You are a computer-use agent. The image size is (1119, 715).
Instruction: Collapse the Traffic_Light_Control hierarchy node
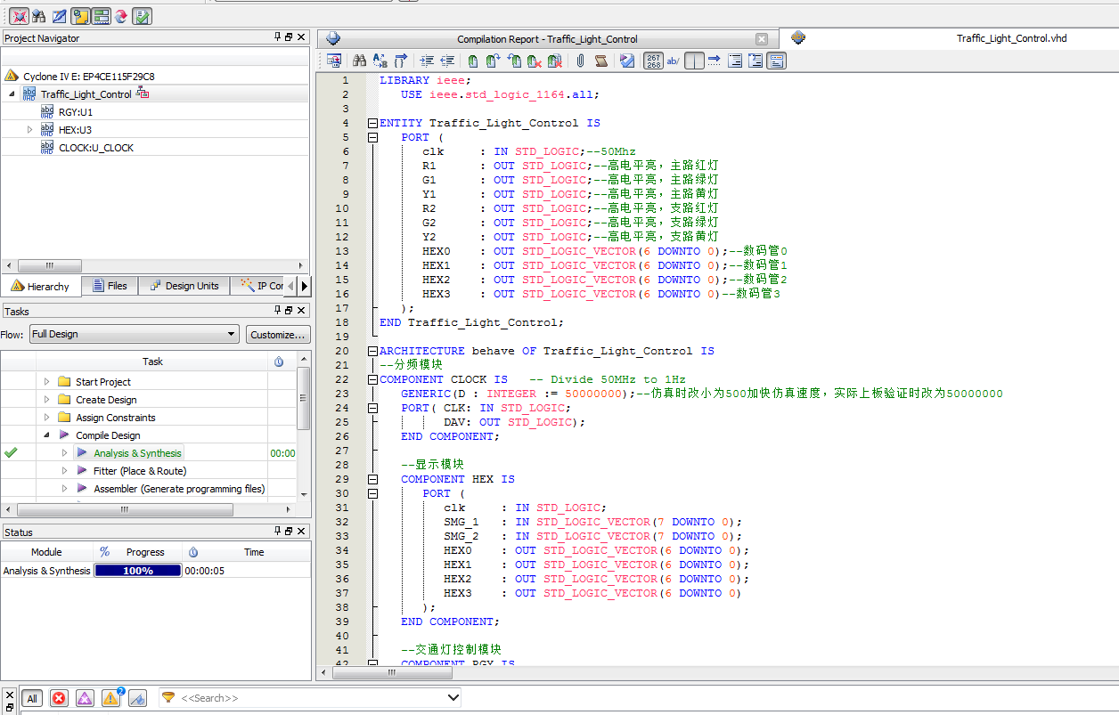(12, 93)
